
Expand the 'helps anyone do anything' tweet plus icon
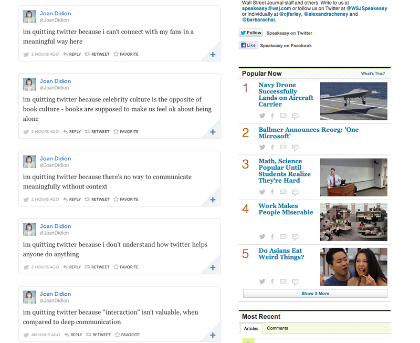[x=213, y=267]
